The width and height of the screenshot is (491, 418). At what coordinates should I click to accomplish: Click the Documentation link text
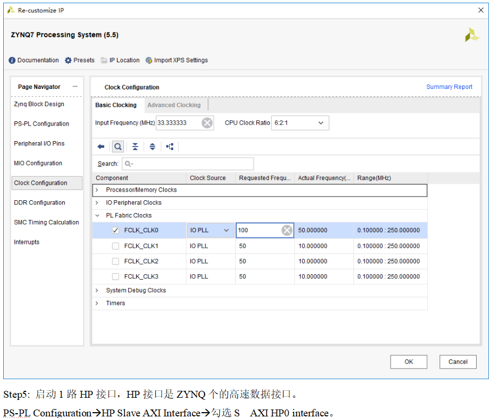[38, 60]
